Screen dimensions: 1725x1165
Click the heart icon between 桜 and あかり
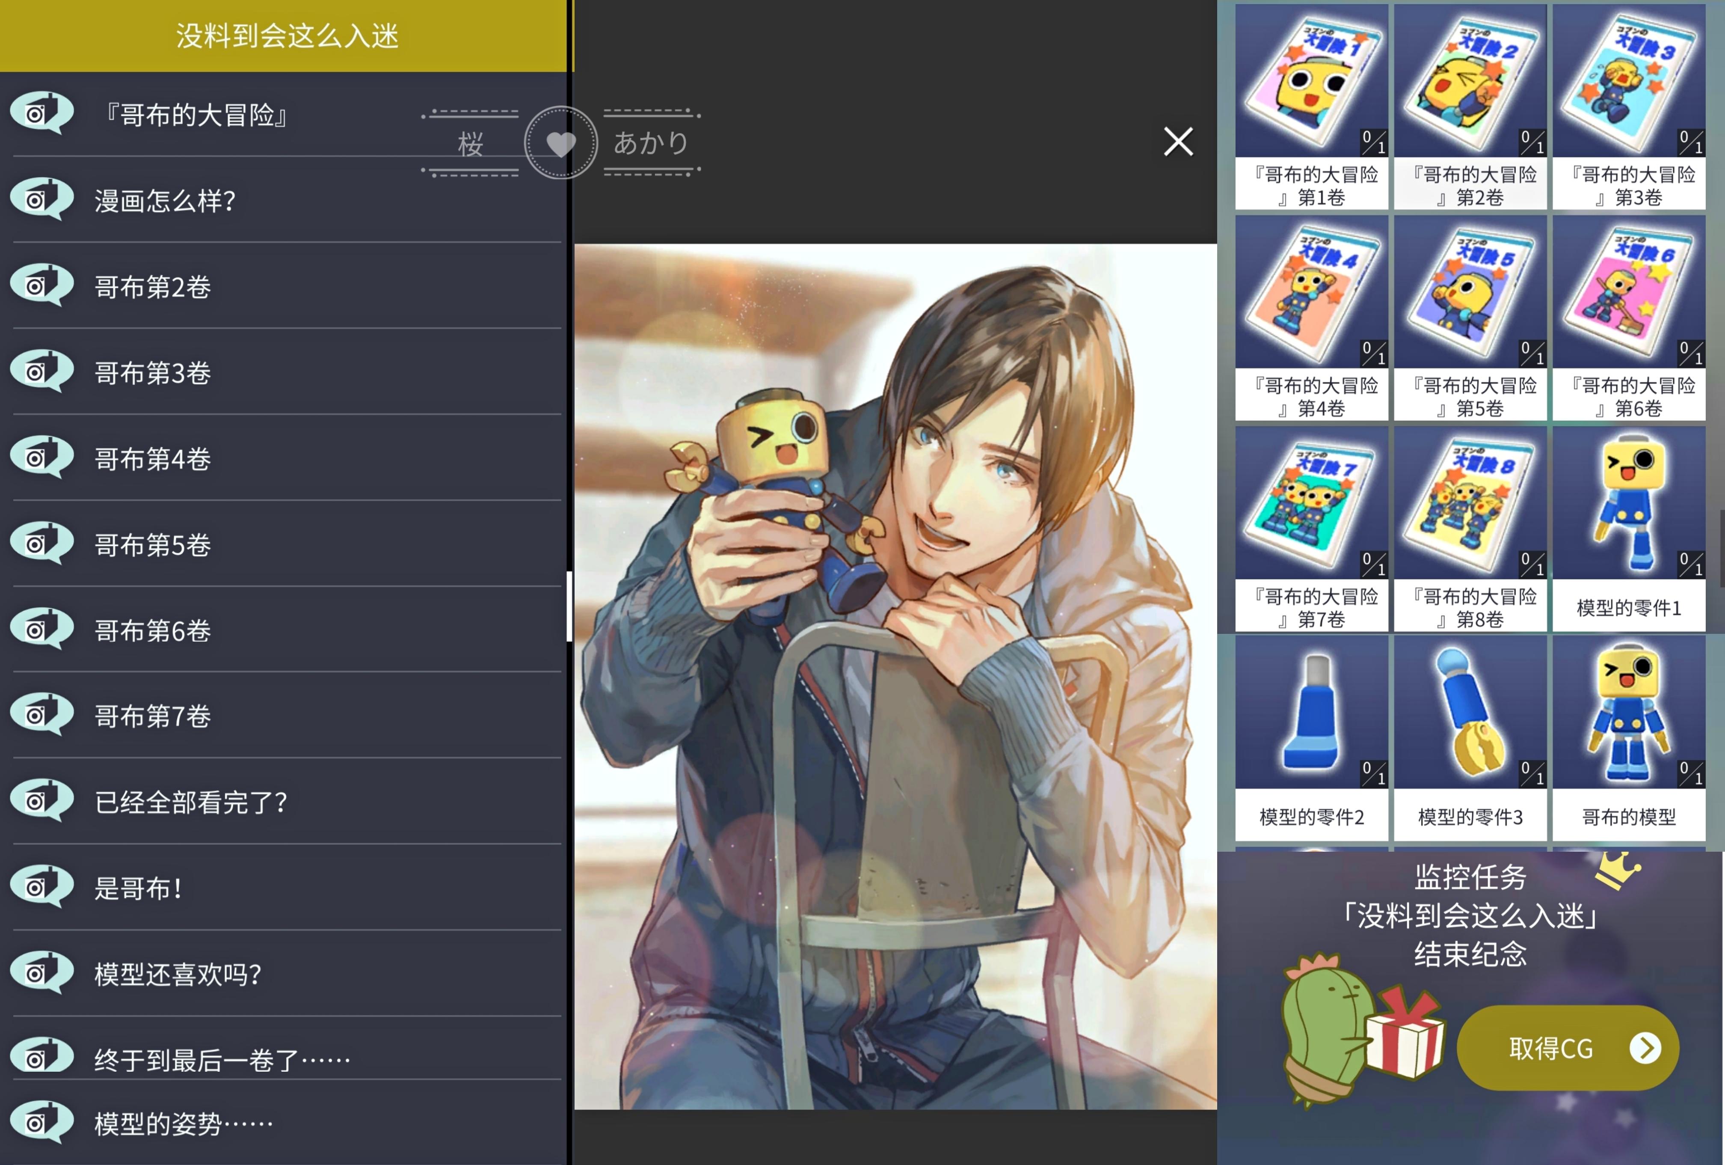point(560,143)
